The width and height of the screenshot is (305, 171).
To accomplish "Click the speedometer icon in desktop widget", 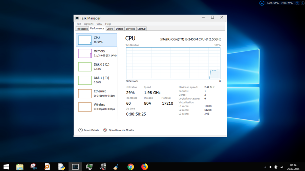I will pyautogui.click(x=297, y=3).
